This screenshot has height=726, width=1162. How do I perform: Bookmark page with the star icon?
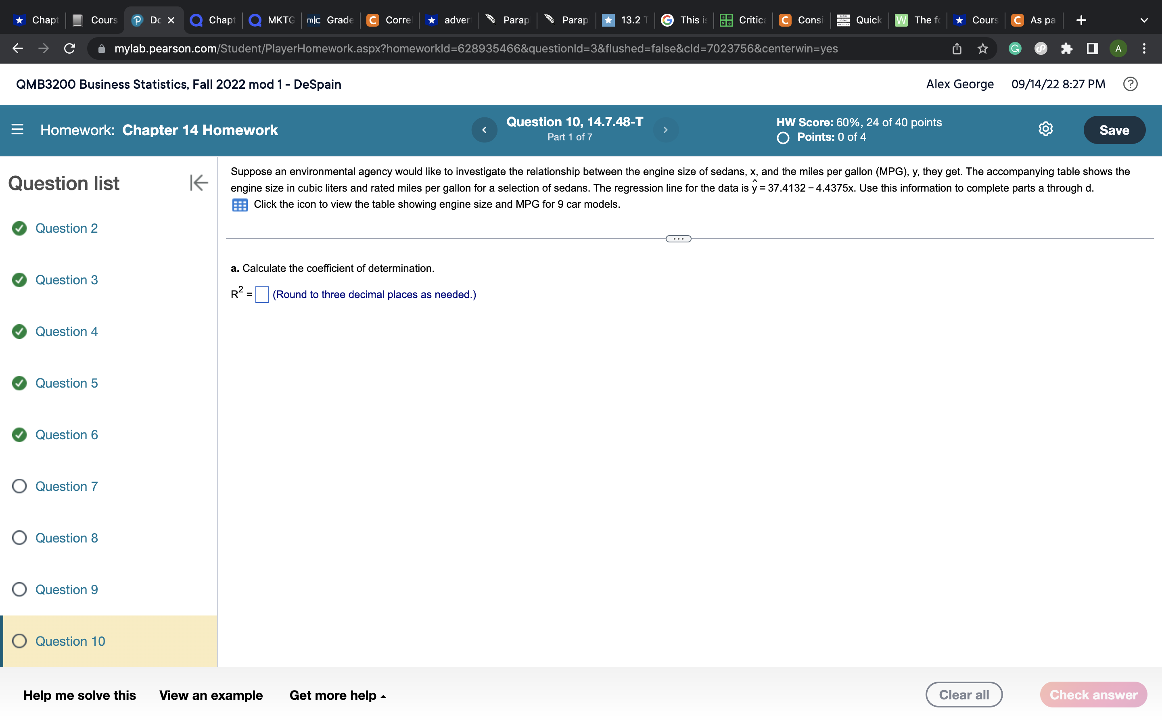tap(982, 48)
